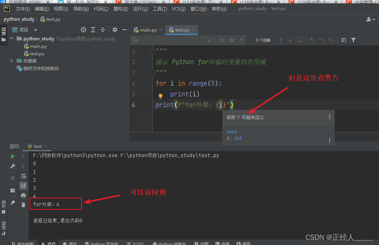Open 运行(U) menu
This screenshot has width=379, height=245.
pos(141,9)
